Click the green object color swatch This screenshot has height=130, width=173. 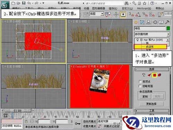coord(168,28)
